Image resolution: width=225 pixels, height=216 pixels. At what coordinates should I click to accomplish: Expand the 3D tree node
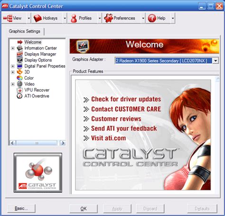coord(13,72)
